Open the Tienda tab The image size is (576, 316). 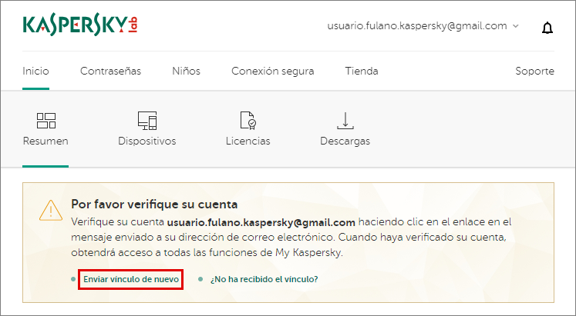[x=362, y=71]
